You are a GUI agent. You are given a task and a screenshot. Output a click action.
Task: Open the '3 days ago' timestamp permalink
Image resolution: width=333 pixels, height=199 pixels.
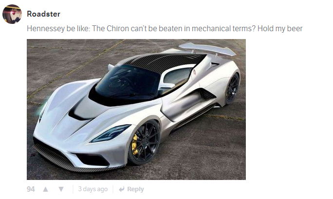pos(93,189)
